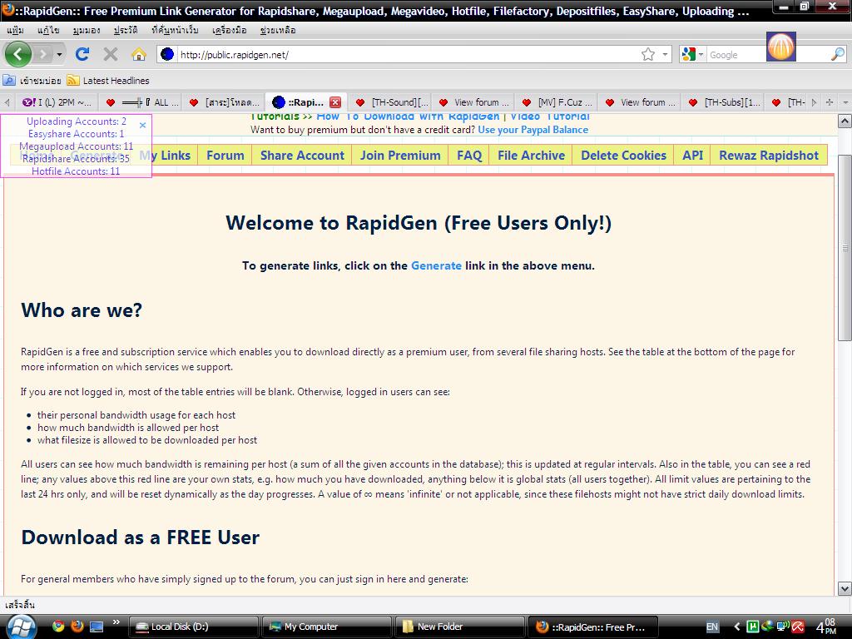852x639 pixels.
Task: Expand the quick launch double-chevron
Action: [x=116, y=622]
